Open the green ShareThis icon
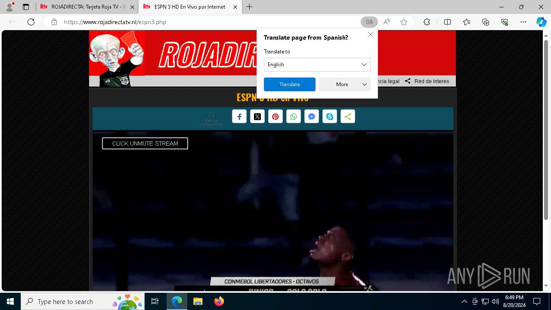This screenshot has height=310, width=551. tap(348, 117)
